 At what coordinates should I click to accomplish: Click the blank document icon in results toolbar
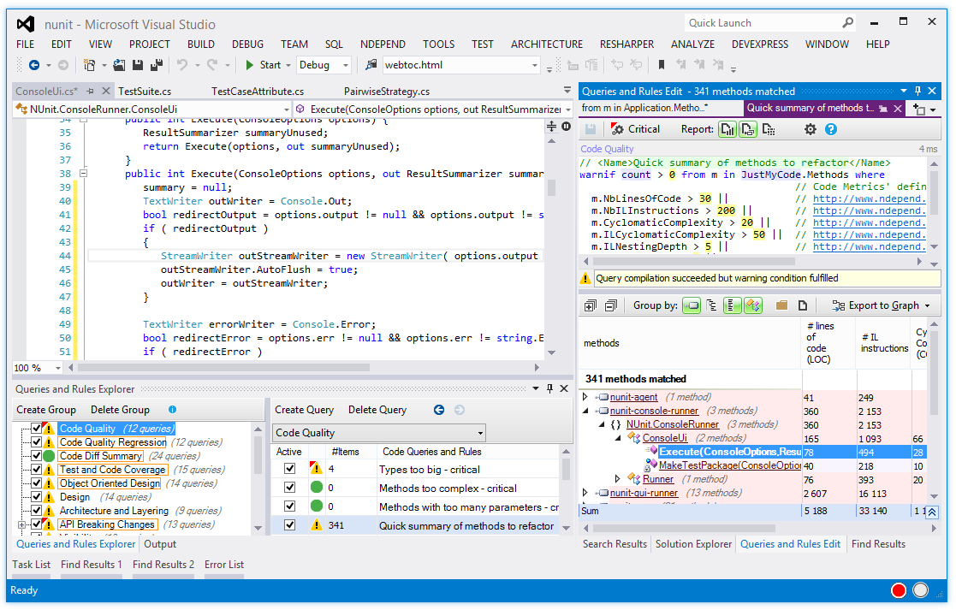click(x=802, y=305)
